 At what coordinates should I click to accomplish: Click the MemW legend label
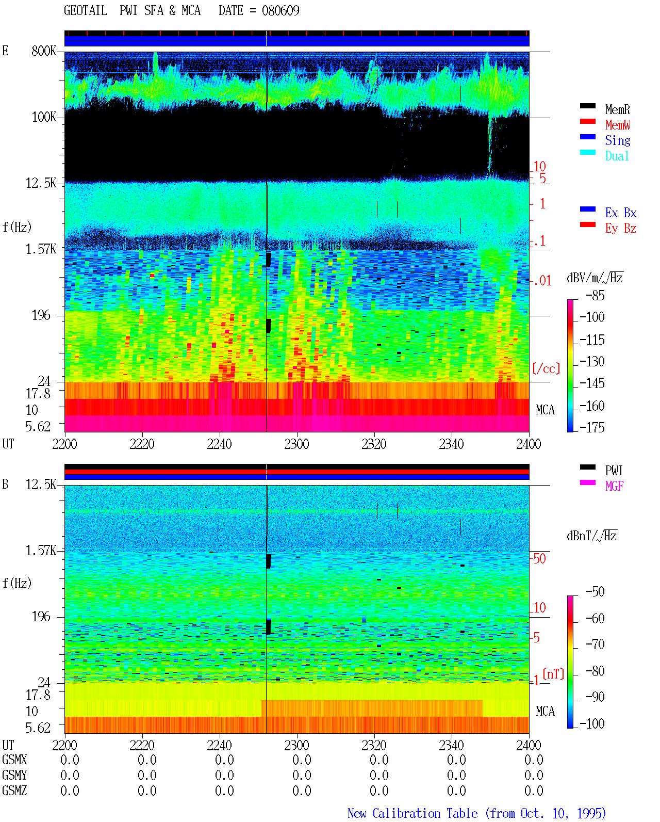[618, 125]
